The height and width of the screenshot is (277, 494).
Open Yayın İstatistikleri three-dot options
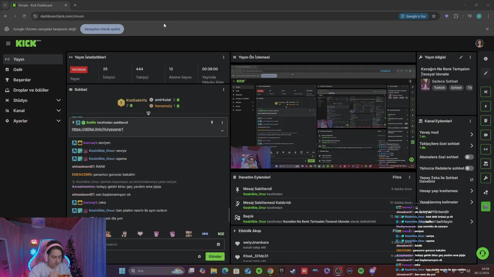tap(223, 57)
